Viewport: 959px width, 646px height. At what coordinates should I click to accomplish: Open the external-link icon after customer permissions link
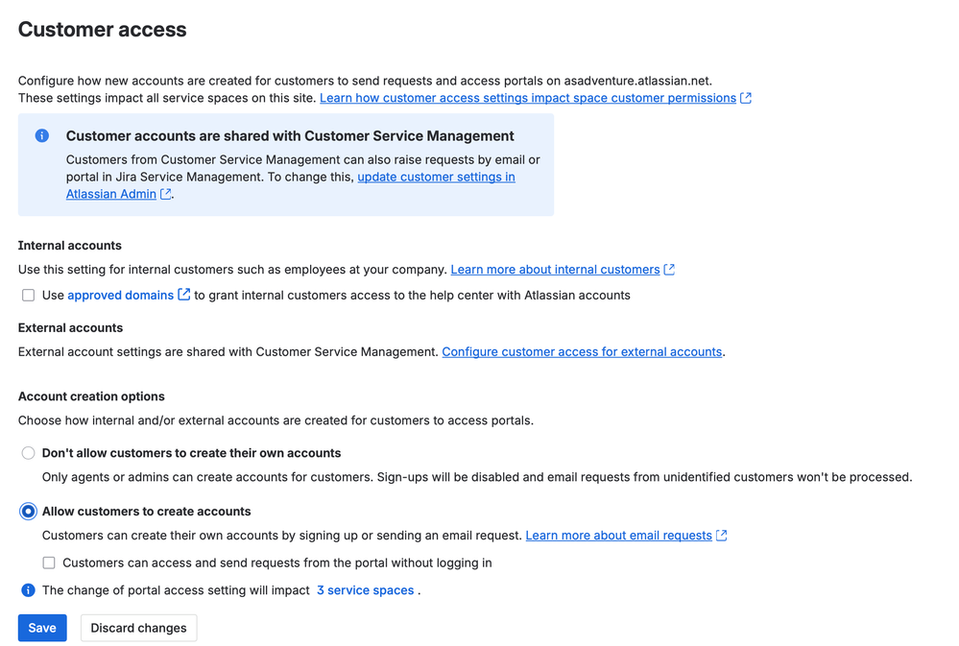click(x=746, y=98)
